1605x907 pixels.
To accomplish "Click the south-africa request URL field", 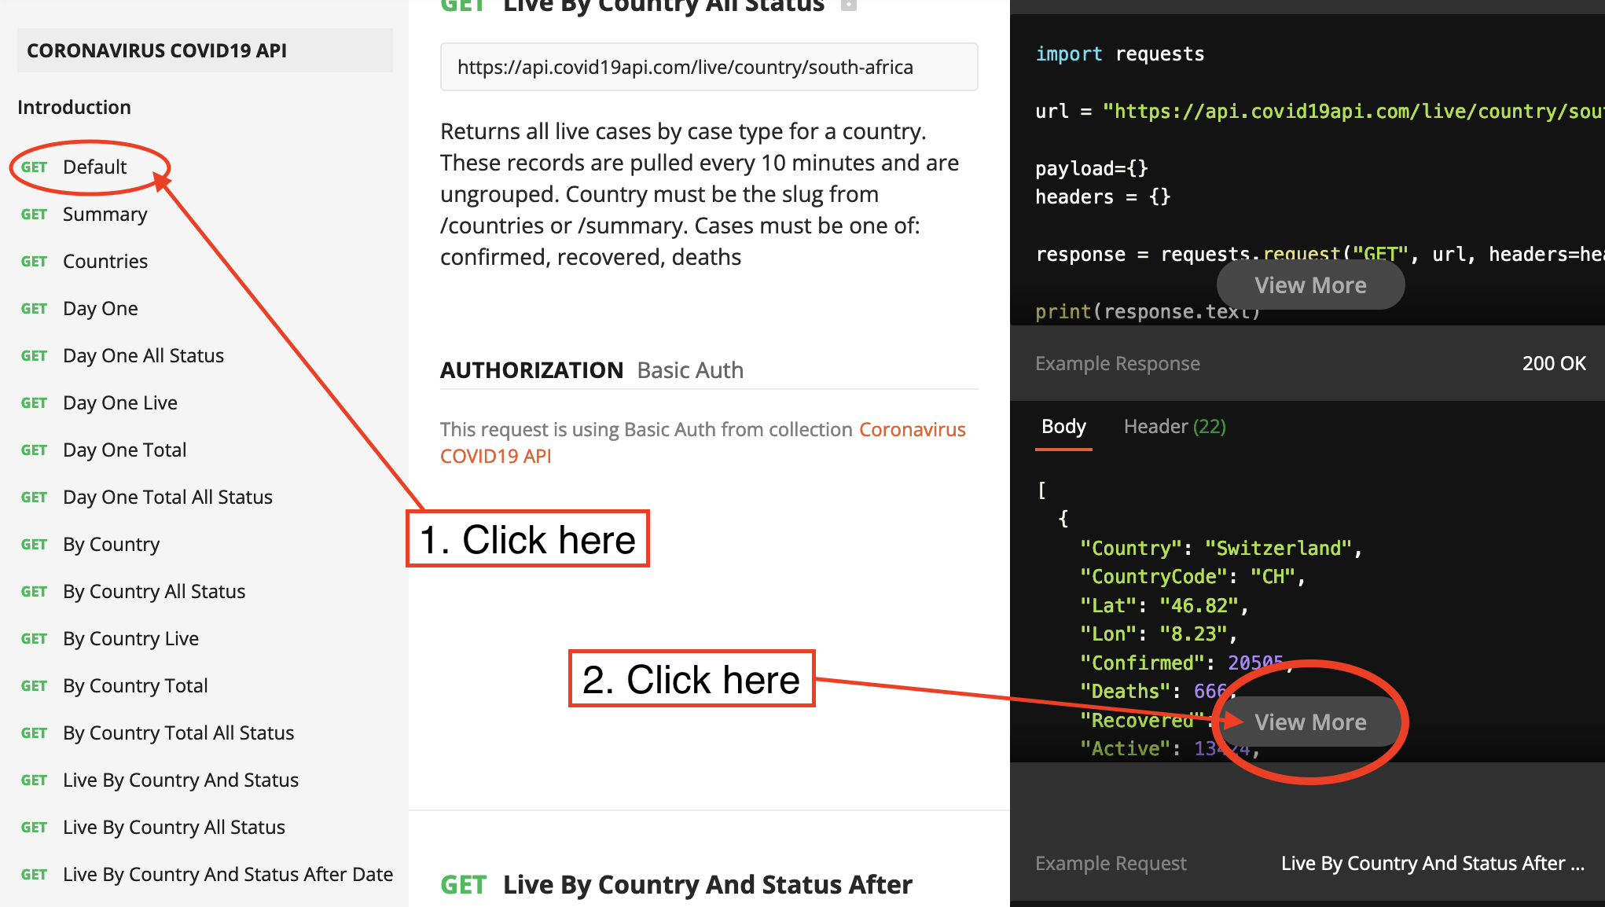I will coord(709,67).
